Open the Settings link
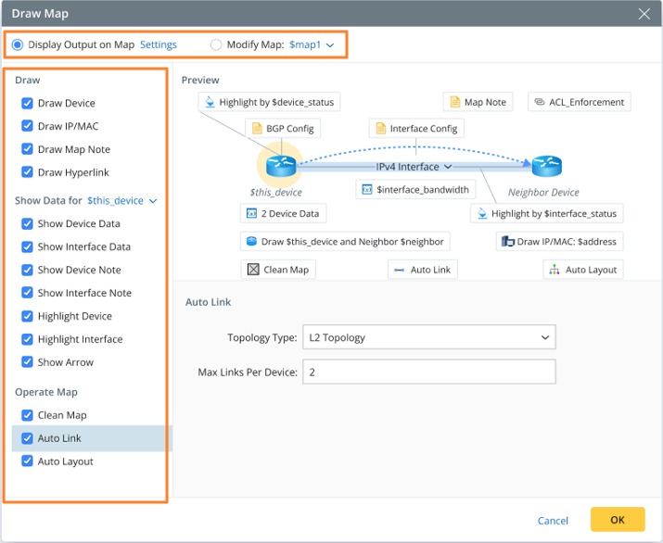 (x=159, y=44)
